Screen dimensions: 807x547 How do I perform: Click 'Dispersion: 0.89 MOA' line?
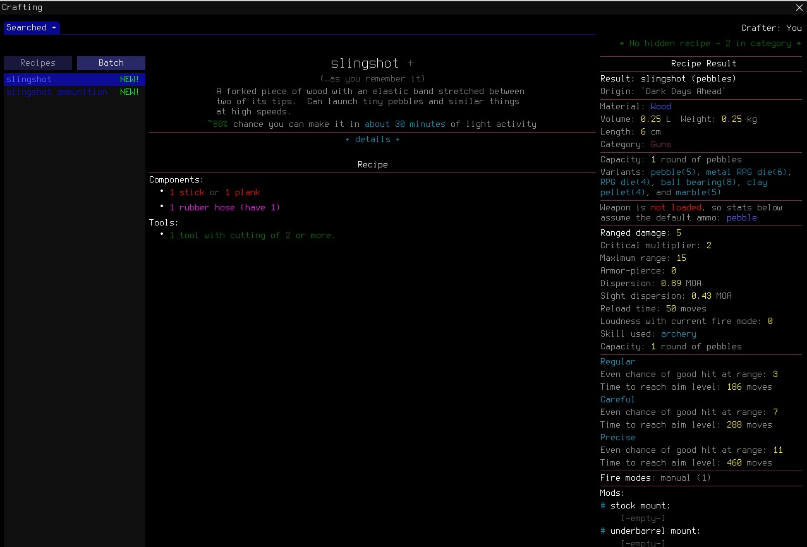tap(651, 284)
